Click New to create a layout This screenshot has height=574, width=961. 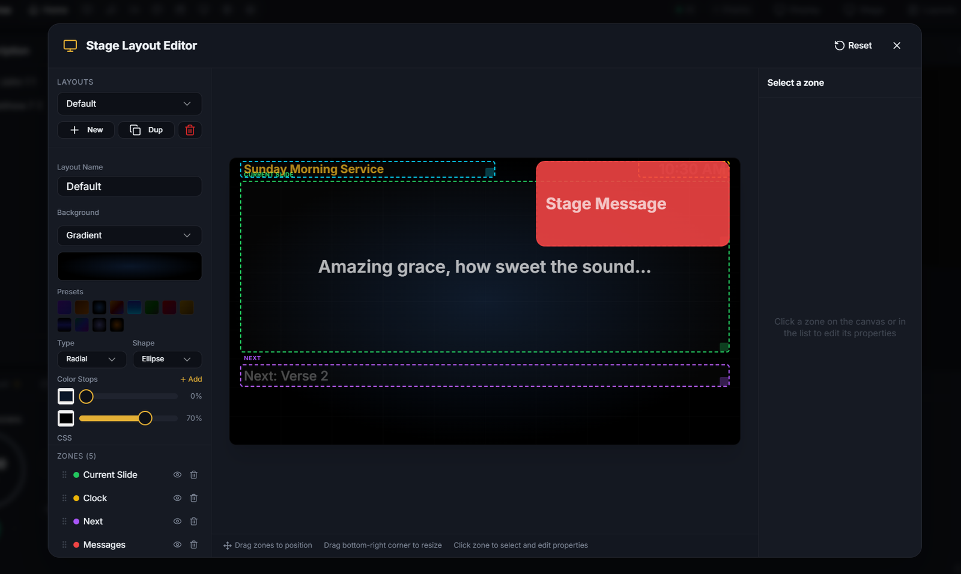[86, 130]
